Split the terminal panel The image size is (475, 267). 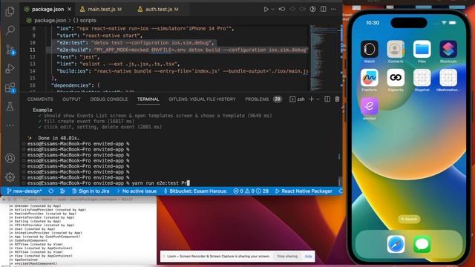point(327,99)
